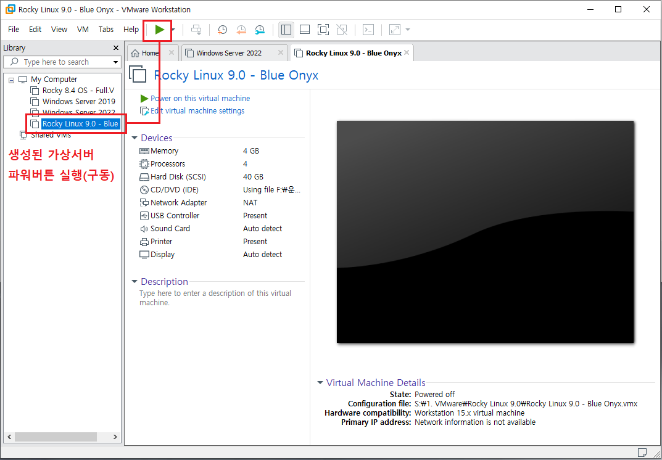Switch to the Home tab
This screenshot has width=662, height=460.
(x=150, y=53)
